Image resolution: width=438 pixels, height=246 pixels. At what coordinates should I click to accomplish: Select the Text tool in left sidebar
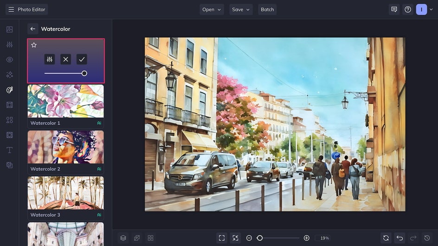pyautogui.click(x=9, y=150)
